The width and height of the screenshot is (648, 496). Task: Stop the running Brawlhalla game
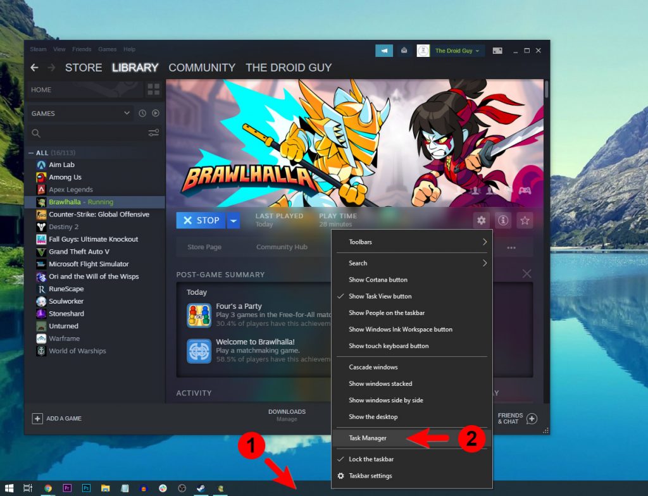tap(201, 220)
